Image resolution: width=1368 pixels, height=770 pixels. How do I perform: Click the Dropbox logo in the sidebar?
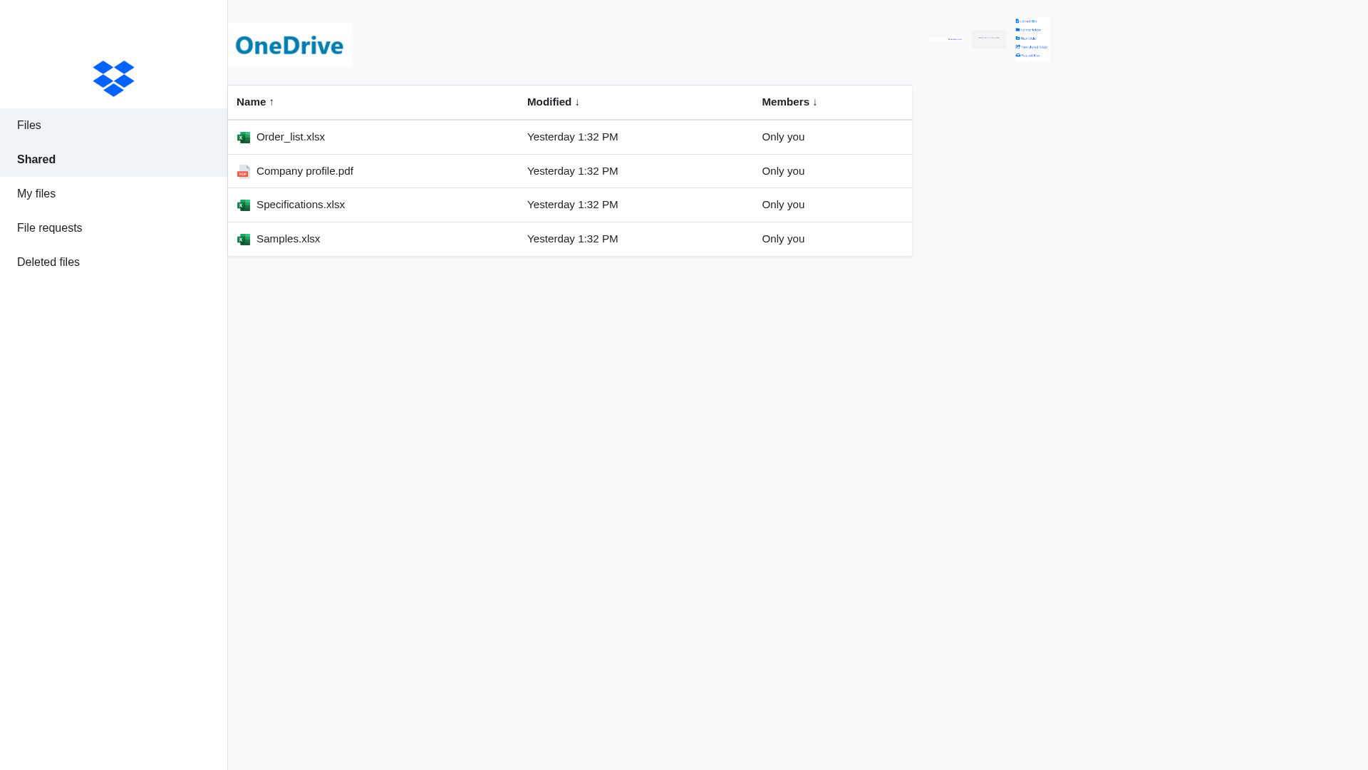[x=113, y=78]
